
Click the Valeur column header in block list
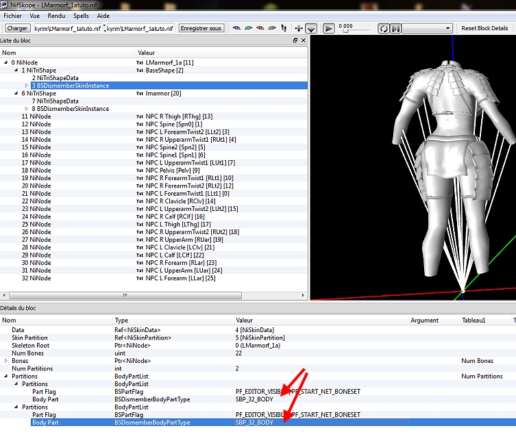click(222, 53)
